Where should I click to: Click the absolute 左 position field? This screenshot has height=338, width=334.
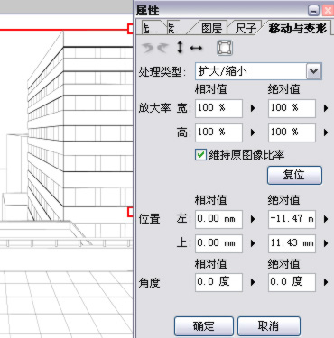[x=292, y=219]
